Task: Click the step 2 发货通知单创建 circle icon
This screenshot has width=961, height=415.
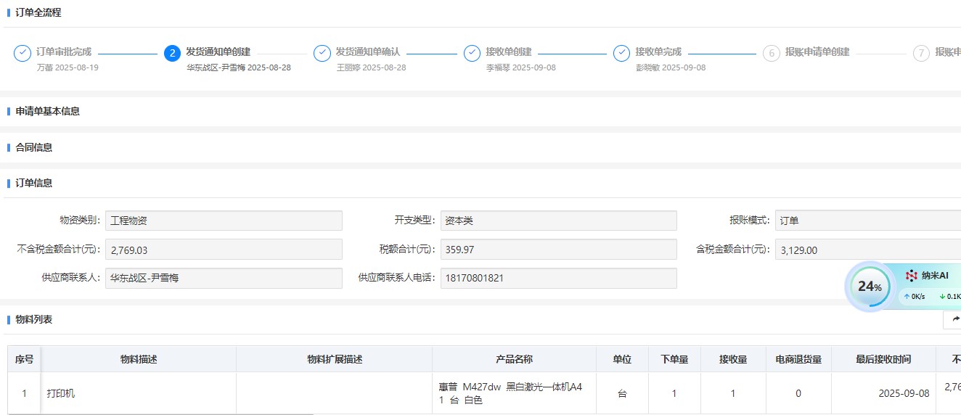Action: click(172, 53)
